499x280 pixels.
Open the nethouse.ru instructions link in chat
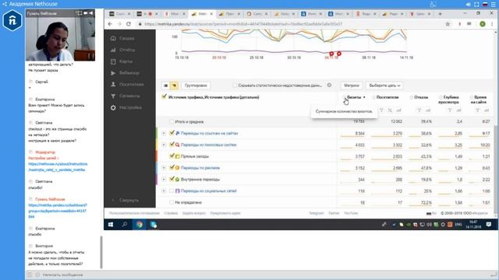58,167
